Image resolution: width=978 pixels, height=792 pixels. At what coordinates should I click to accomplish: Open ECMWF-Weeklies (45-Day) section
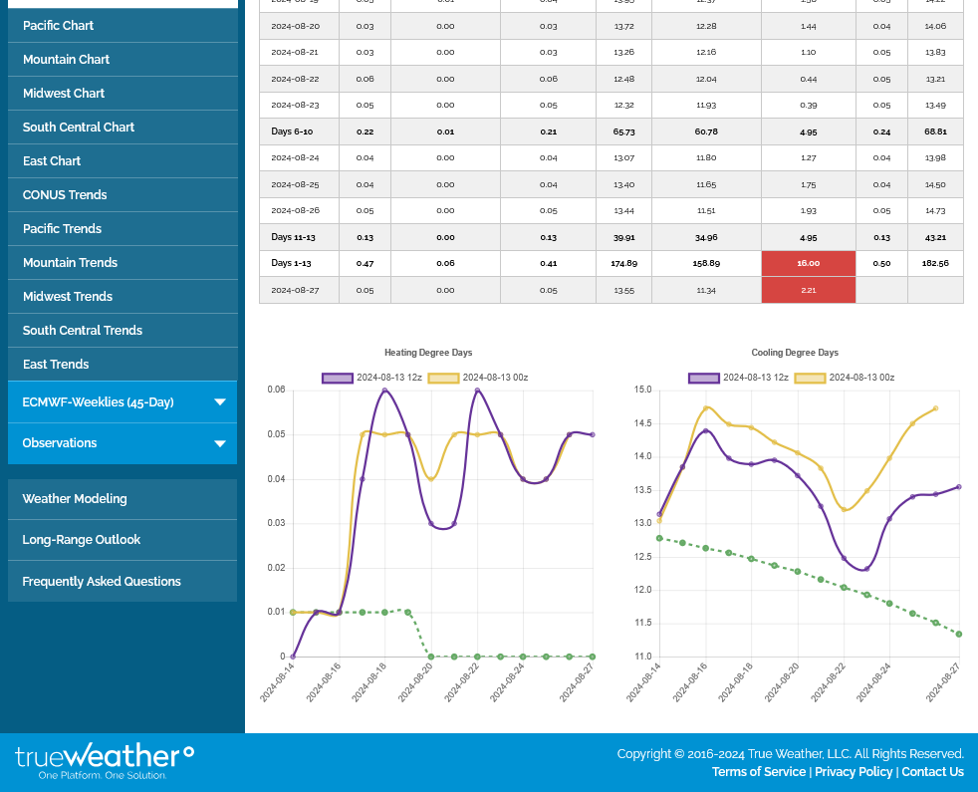tap(98, 401)
